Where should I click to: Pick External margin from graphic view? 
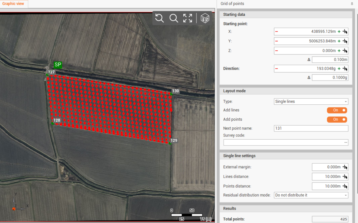pos(345,167)
